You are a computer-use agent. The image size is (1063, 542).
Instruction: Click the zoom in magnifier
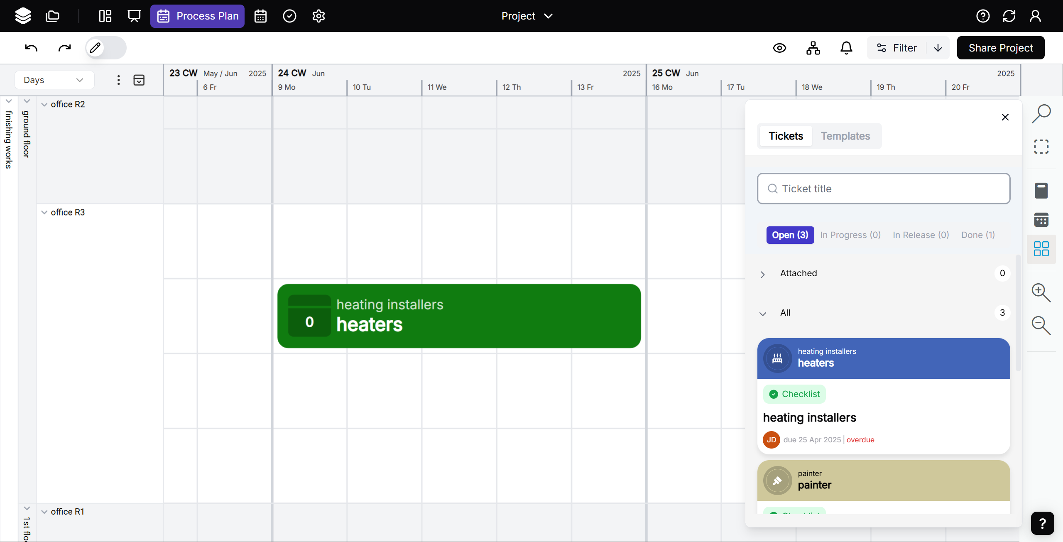[x=1041, y=293]
